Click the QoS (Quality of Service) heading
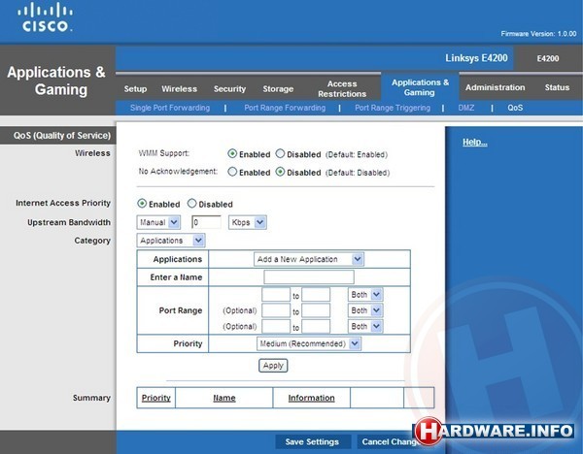This screenshot has height=454, width=583. point(62,136)
